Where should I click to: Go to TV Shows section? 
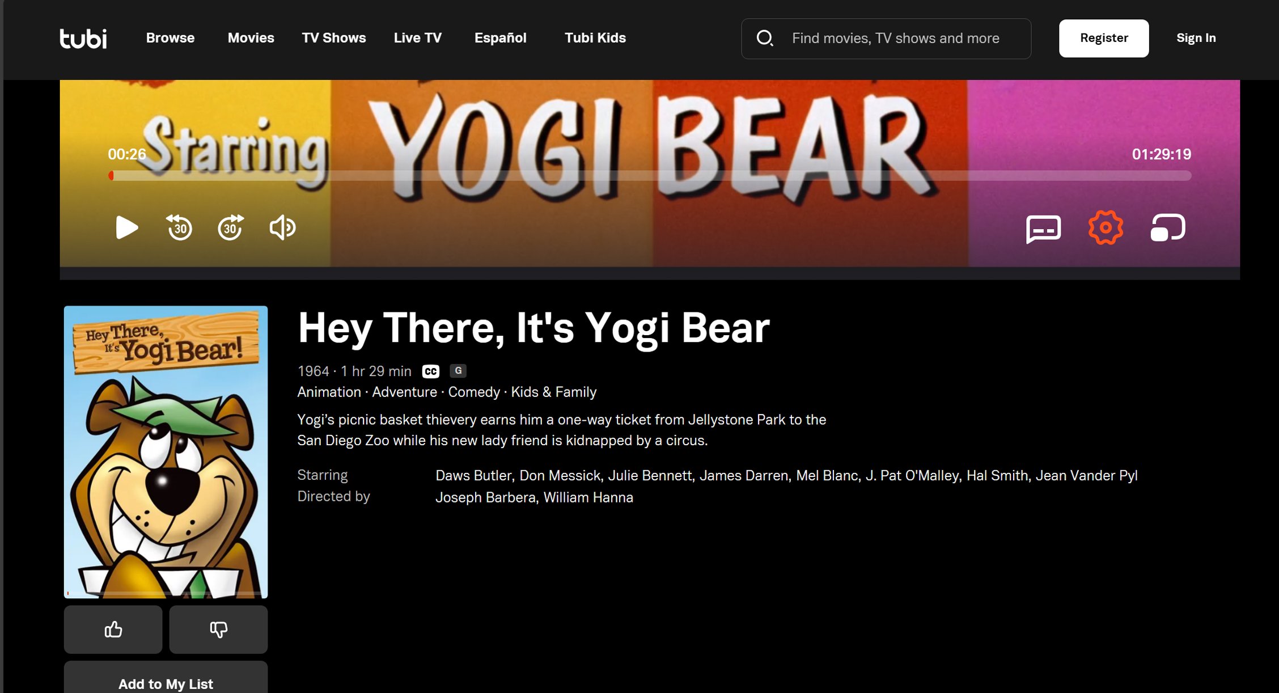pos(334,38)
